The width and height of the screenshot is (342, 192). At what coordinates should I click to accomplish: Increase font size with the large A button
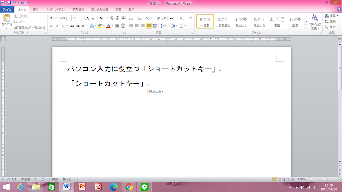click(88, 18)
